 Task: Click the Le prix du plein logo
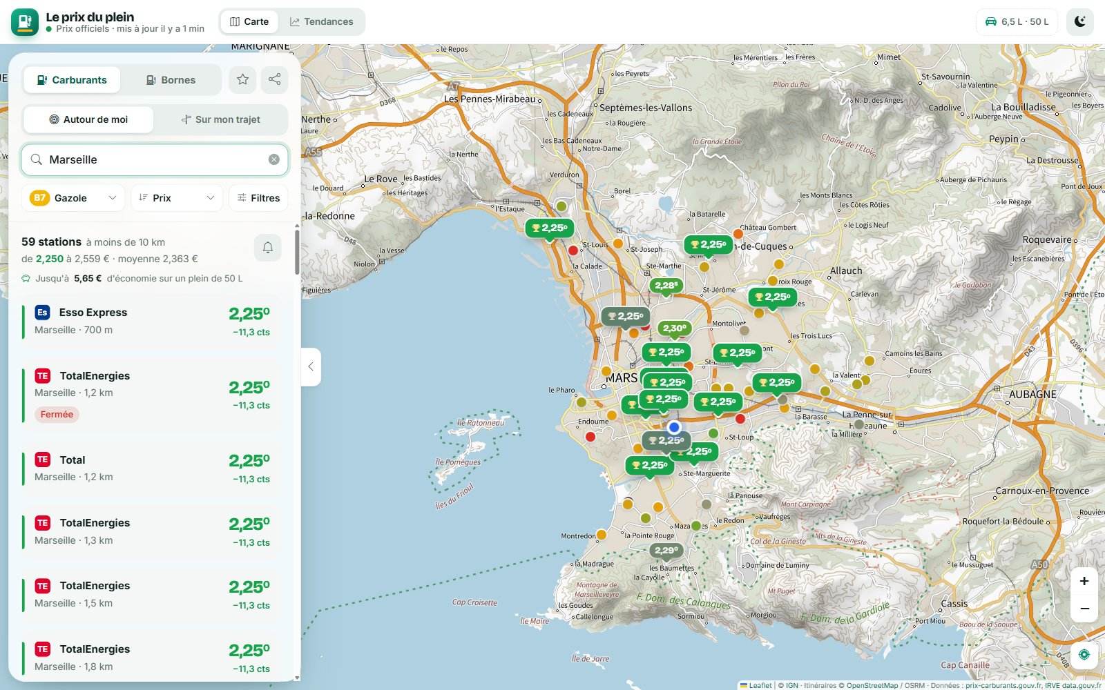pos(25,22)
